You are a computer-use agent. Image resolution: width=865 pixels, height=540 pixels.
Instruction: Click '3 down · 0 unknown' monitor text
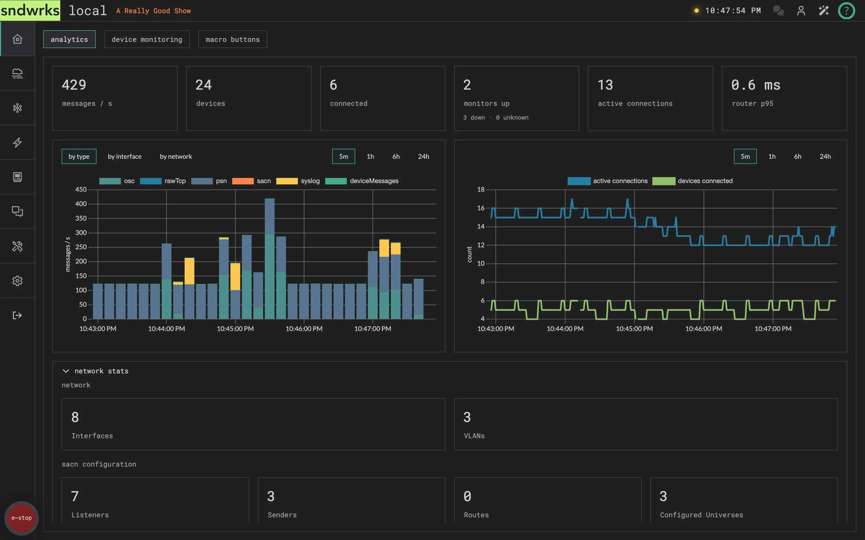click(496, 117)
